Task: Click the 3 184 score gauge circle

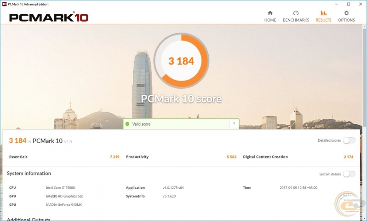Action: tap(181, 61)
